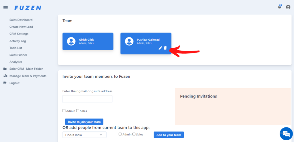Screen dimensions: 294x142
Task: Select the Pushkar Gaikwad name text
Action: [x=148, y=40]
